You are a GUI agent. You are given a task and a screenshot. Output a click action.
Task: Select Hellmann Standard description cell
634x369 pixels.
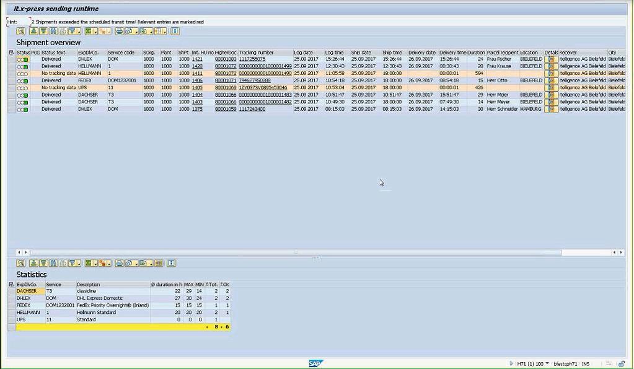tap(113, 313)
